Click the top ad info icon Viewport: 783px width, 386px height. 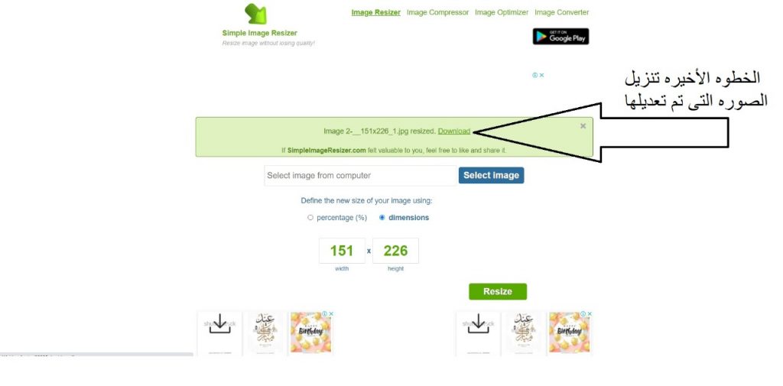(x=534, y=76)
